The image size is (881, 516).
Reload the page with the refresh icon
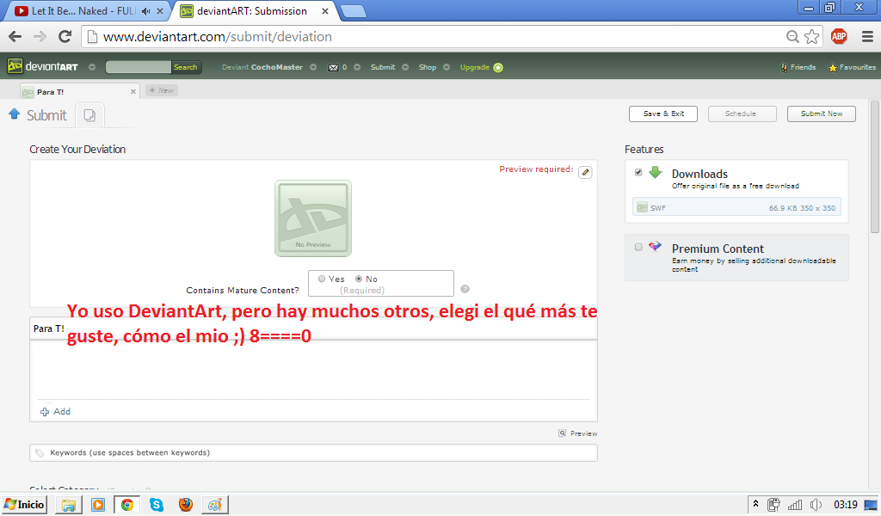[x=65, y=36]
